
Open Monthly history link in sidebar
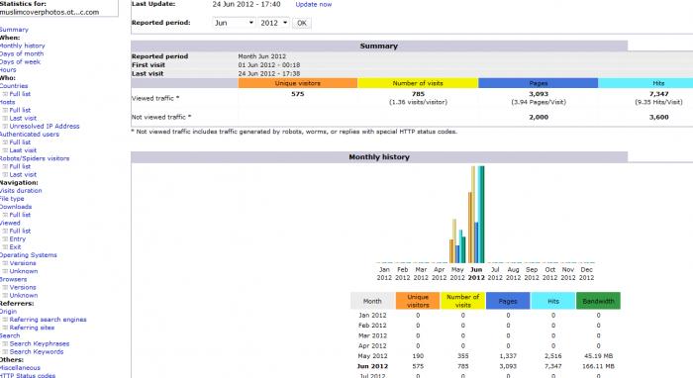pyautogui.click(x=22, y=46)
